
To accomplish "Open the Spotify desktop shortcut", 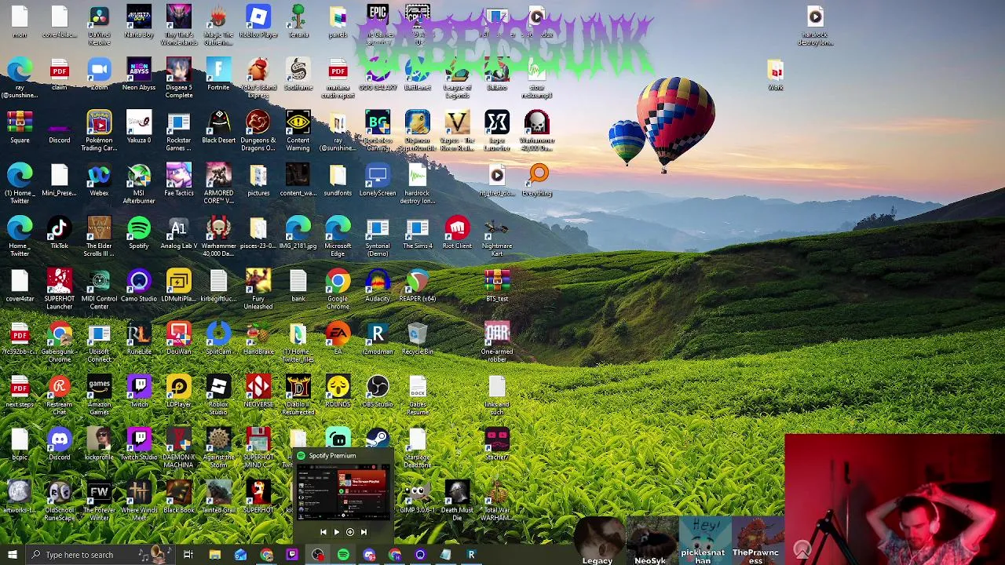I will 139,234.
